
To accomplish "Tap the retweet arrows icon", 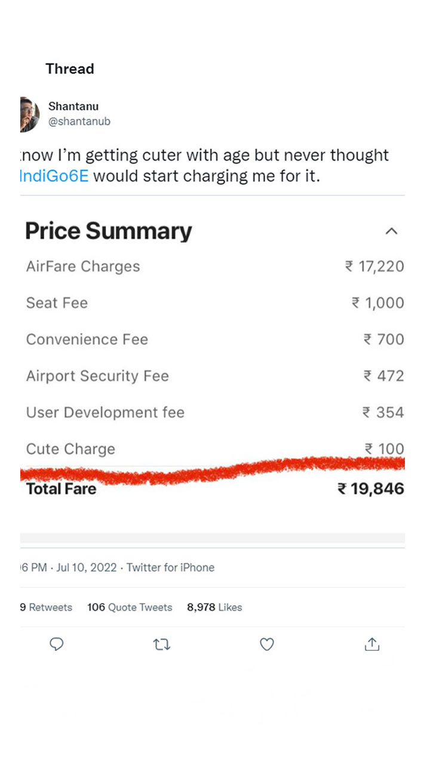I will (x=161, y=644).
